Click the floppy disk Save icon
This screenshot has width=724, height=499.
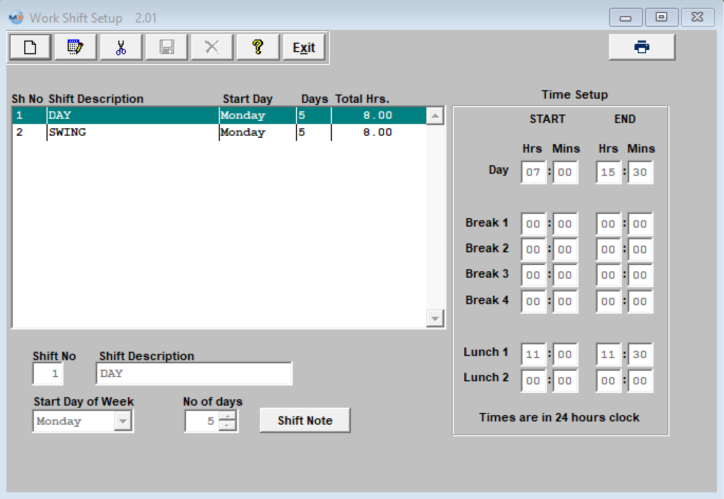167,47
